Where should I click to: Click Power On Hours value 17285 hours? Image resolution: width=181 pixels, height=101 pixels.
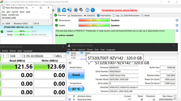(x=168, y=84)
